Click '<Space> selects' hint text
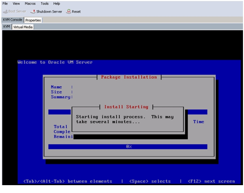244x193 pixels. [x=150, y=181]
